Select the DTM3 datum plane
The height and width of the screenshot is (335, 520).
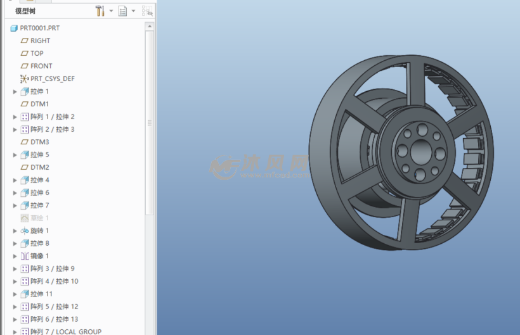[39, 142]
